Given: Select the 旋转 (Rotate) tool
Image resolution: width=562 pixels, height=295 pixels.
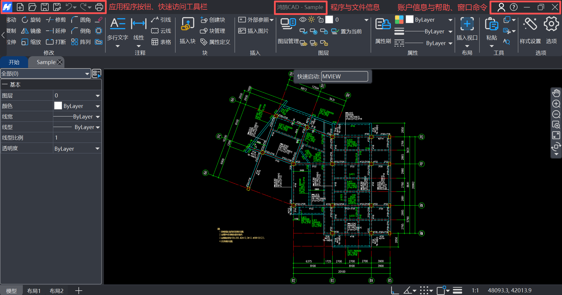Looking at the screenshot, I should pyautogui.click(x=31, y=20).
